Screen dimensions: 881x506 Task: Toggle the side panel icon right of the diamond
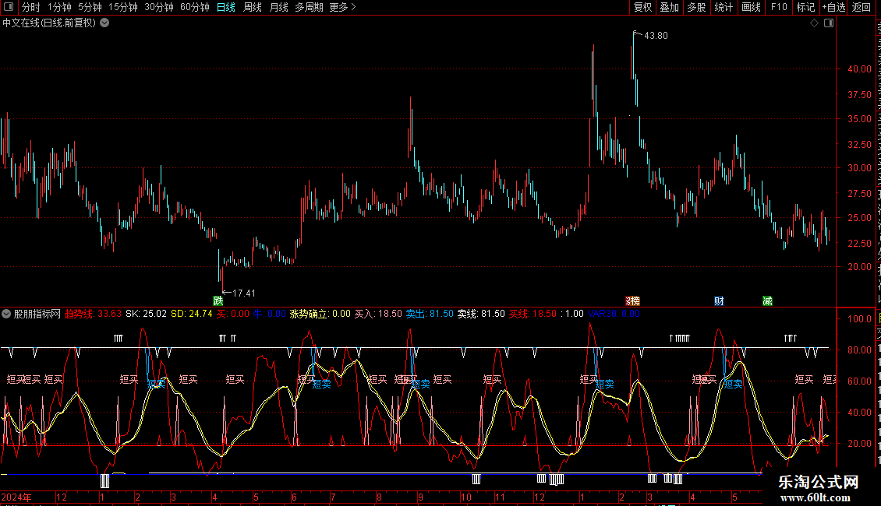[x=829, y=23]
